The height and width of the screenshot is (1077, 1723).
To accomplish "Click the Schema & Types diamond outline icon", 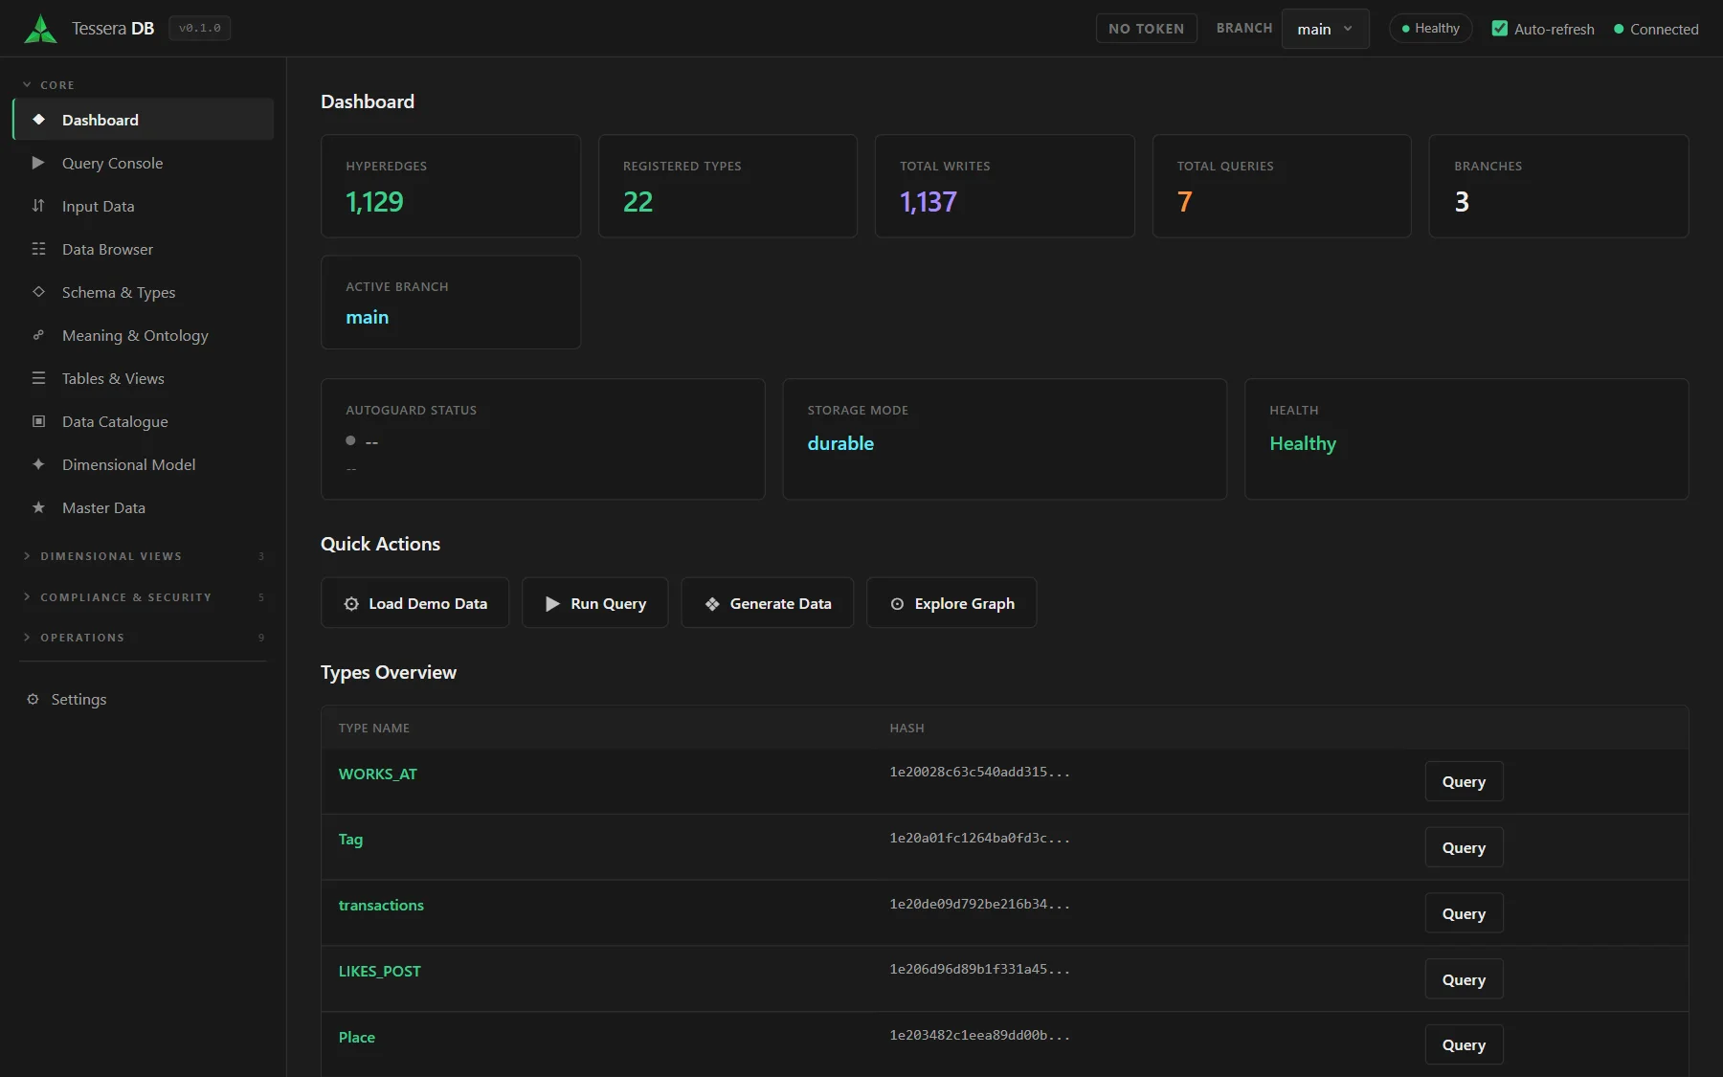I will tap(38, 292).
